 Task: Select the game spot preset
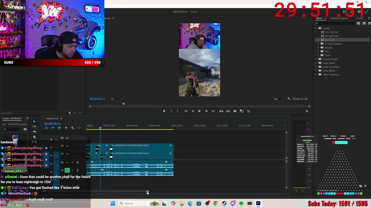point(330,40)
